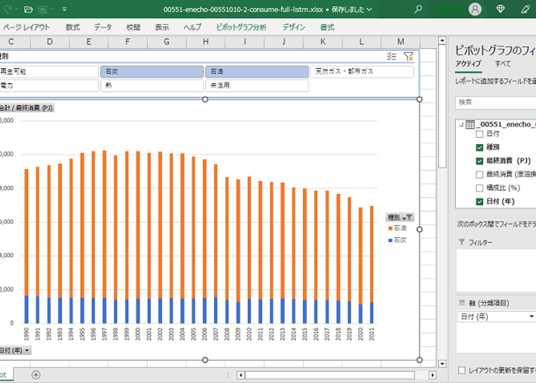Select the 電力 slicer item
The height and width of the screenshot is (383, 536).
(x=49, y=85)
